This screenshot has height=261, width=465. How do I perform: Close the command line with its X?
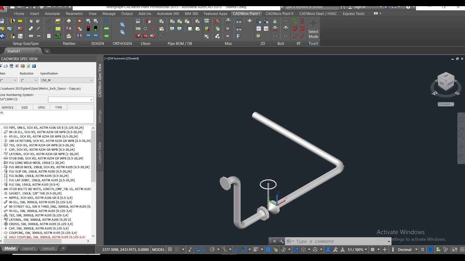point(274,241)
